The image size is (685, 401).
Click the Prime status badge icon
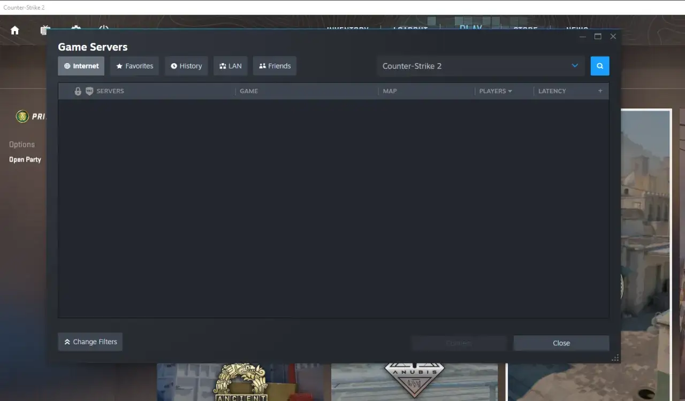coord(22,116)
